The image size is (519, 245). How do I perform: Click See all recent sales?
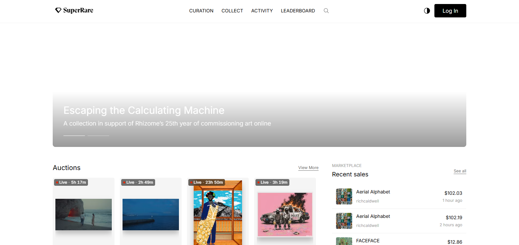pyautogui.click(x=460, y=171)
